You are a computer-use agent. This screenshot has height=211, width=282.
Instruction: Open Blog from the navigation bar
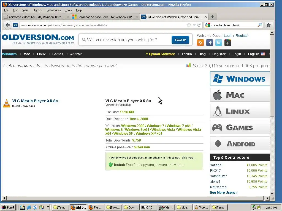pos(202,54)
